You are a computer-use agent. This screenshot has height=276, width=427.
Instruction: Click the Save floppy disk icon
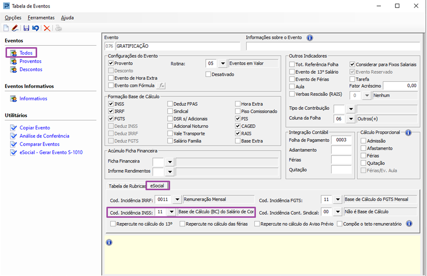[27, 28]
